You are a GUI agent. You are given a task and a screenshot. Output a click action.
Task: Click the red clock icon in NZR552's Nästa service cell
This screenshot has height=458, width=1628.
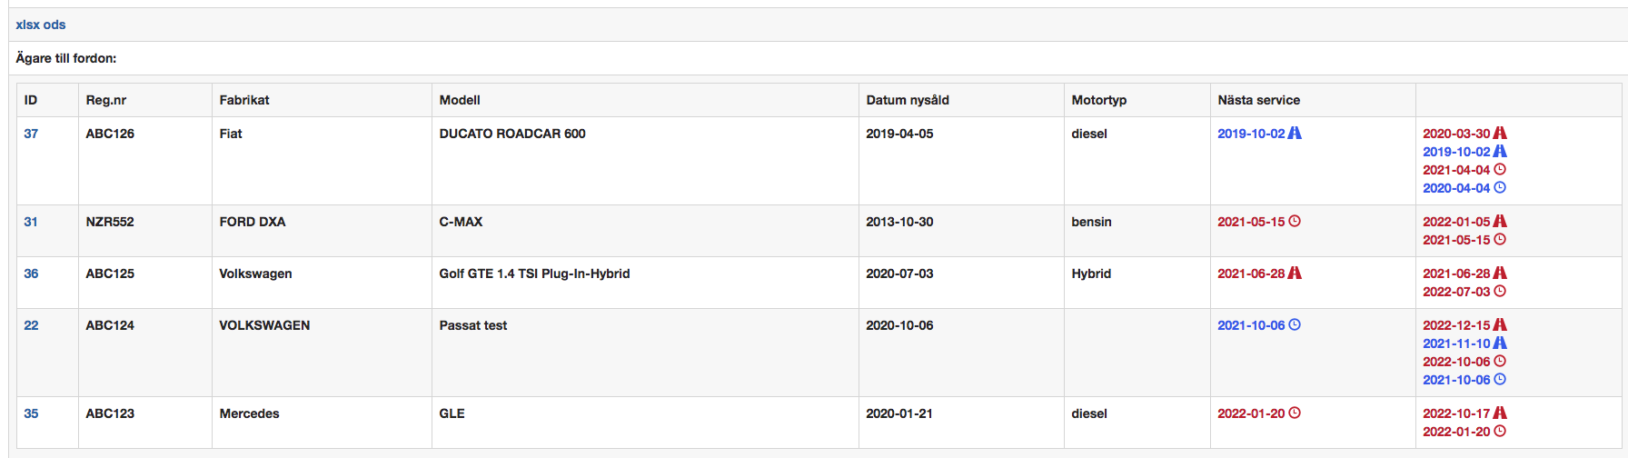point(1295,221)
